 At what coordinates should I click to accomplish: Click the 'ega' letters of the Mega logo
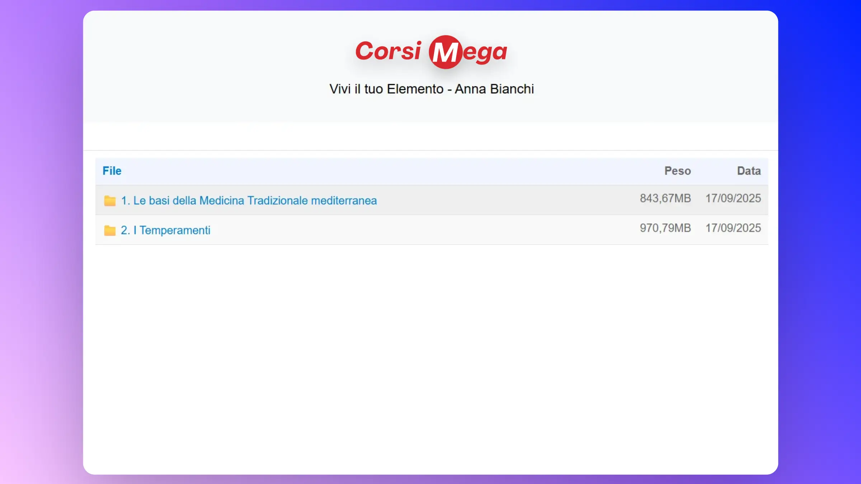[x=485, y=53]
